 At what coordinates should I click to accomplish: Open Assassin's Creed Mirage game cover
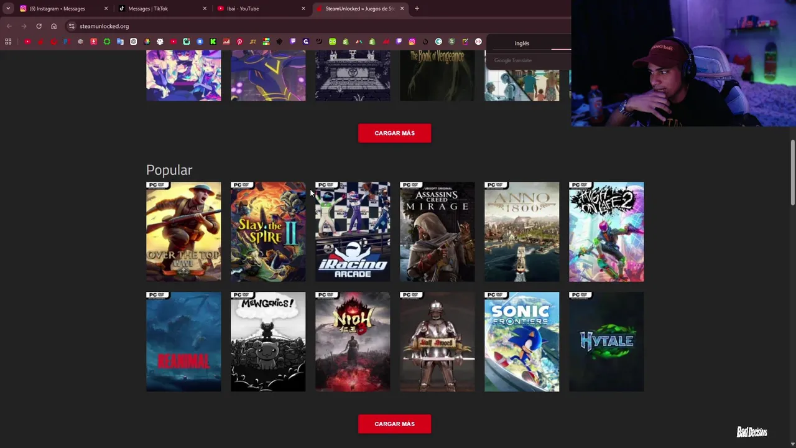point(437,231)
